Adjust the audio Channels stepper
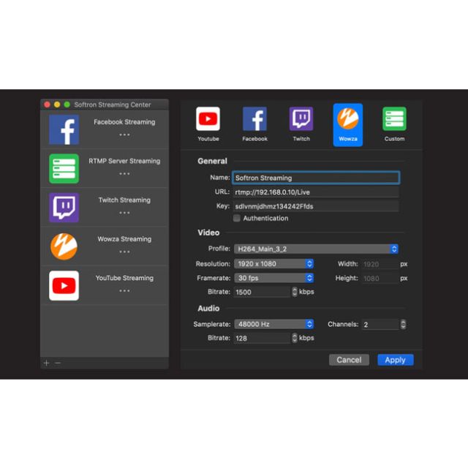This screenshot has width=468, height=468. (403, 324)
